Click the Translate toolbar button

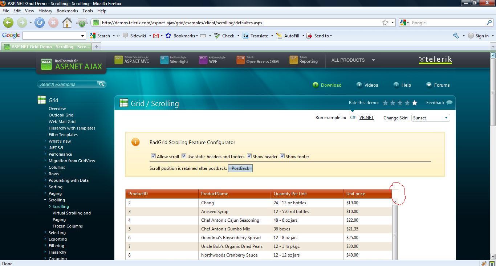255,36
